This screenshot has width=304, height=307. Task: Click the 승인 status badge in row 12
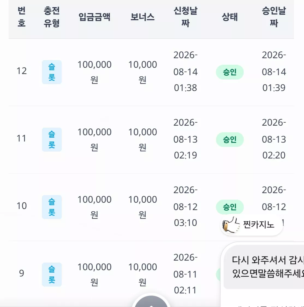(230, 72)
